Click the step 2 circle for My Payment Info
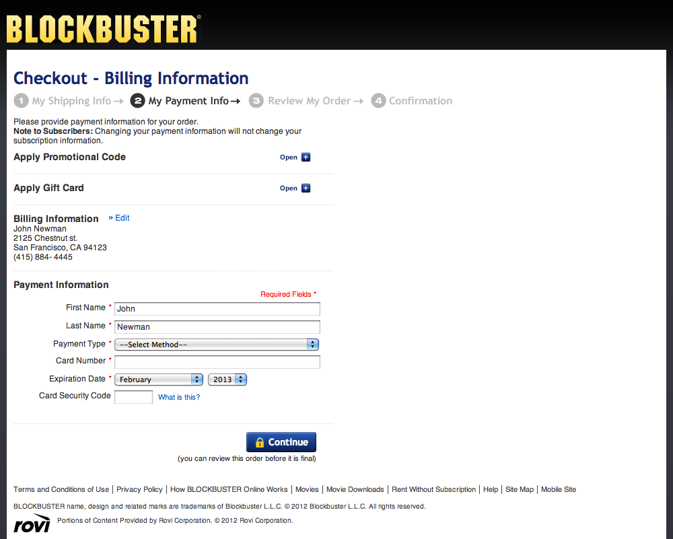 point(137,100)
